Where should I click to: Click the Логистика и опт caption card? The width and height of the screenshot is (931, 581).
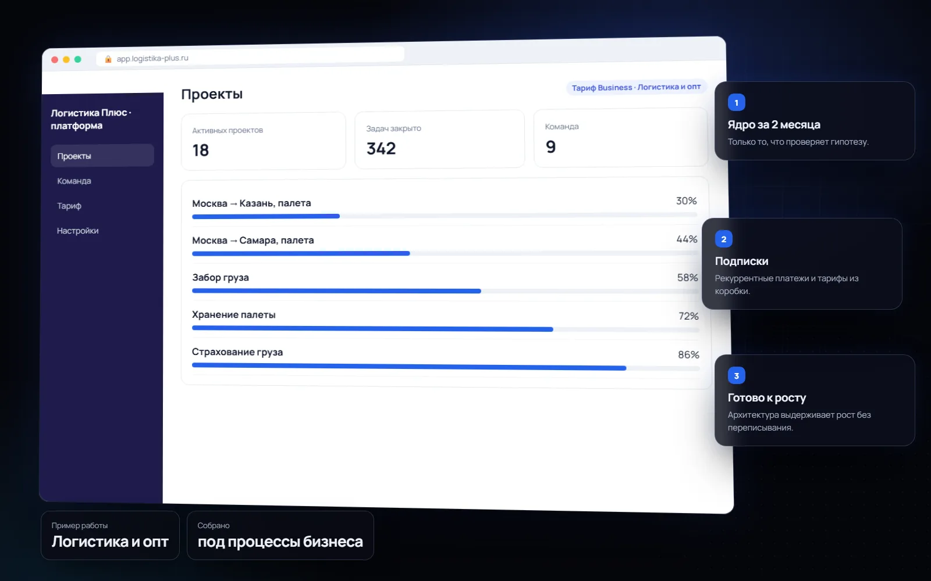pyautogui.click(x=110, y=535)
